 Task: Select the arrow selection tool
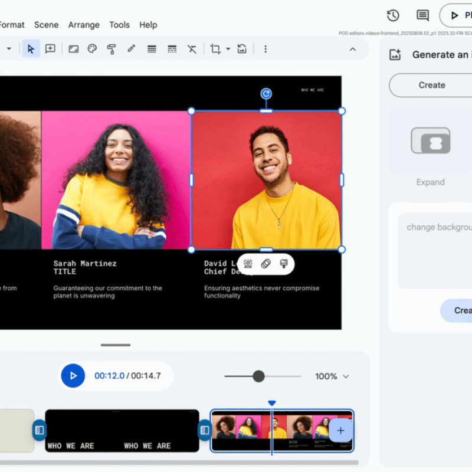point(31,49)
